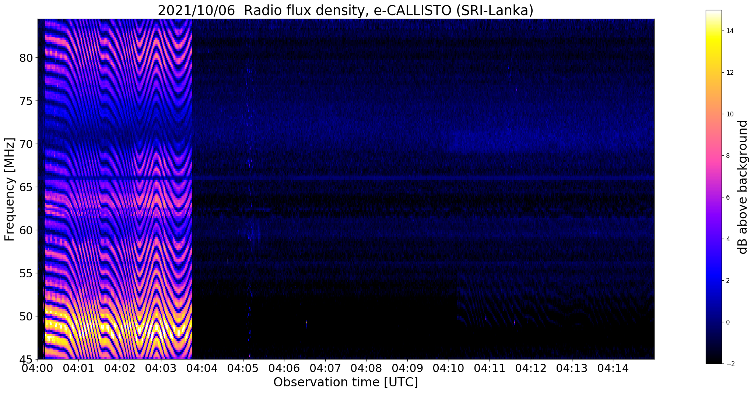Click the colorbar tick label 10
The image size is (754, 393).
pos(729,114)
